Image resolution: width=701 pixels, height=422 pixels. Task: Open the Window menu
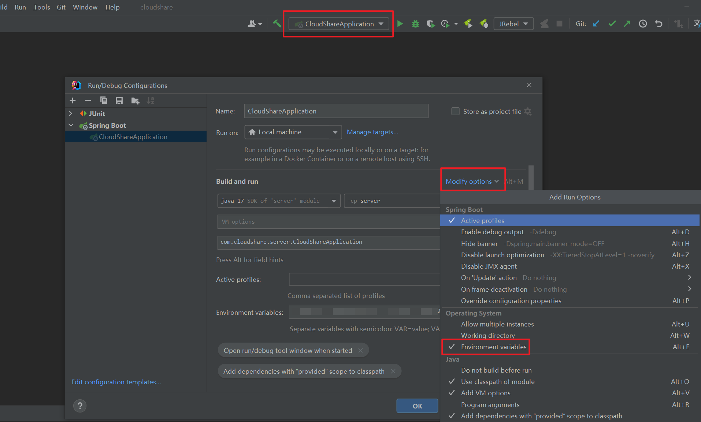point(85,7)
